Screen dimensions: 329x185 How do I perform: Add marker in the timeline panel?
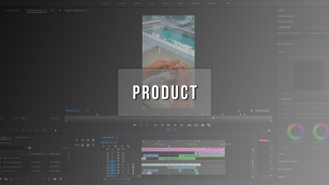(x=122, y=146)
